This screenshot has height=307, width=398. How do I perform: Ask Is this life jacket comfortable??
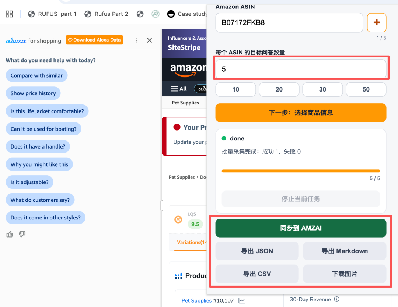click(x=47, y=111)
